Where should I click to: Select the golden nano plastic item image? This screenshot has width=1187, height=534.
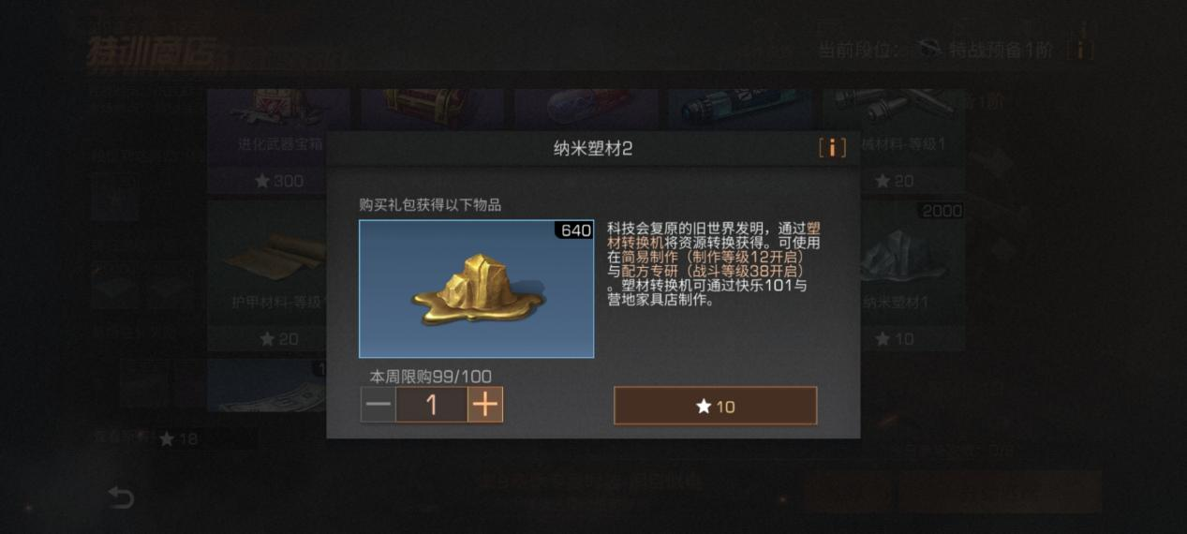[476, 289]
